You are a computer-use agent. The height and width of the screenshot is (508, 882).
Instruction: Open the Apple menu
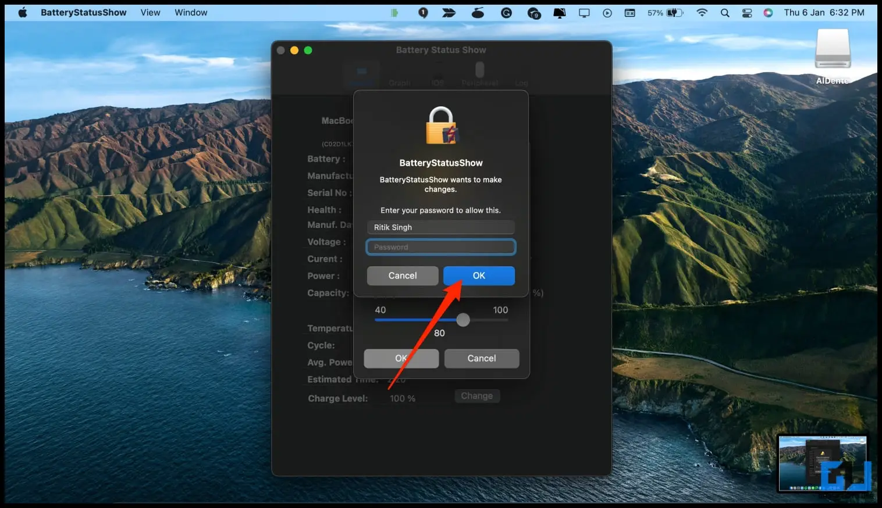[23, 12]
